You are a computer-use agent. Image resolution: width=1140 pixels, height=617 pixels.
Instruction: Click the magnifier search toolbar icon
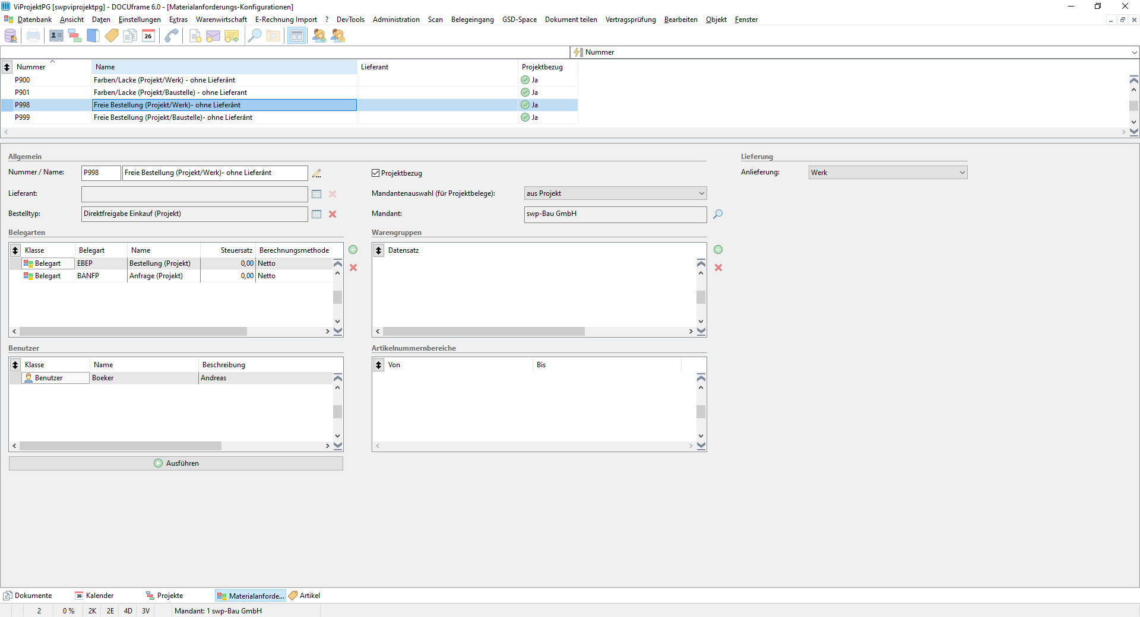coord(255,36)
